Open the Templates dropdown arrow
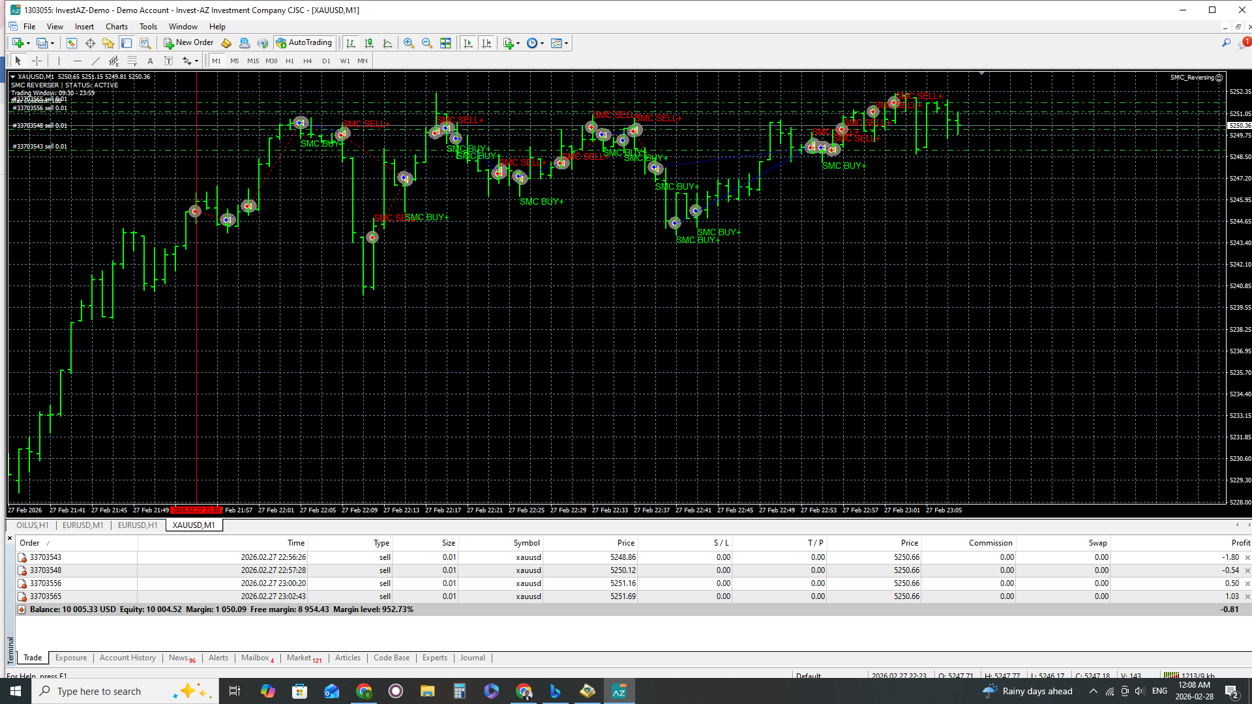The image size is (1252, 704). point(567,44)
